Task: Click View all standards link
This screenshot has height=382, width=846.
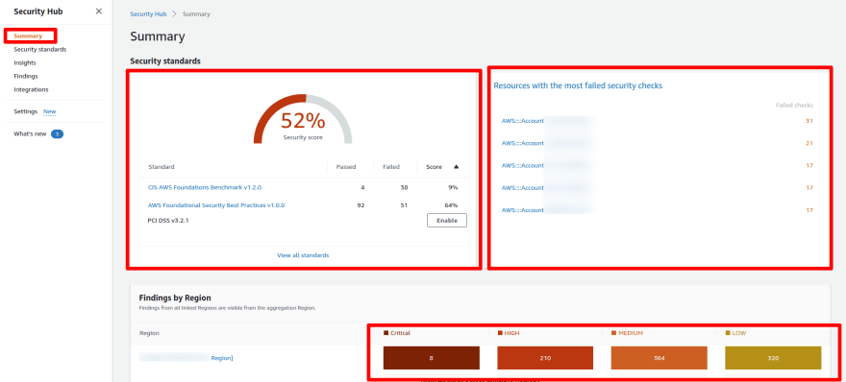Action: (x=303, y=255)
